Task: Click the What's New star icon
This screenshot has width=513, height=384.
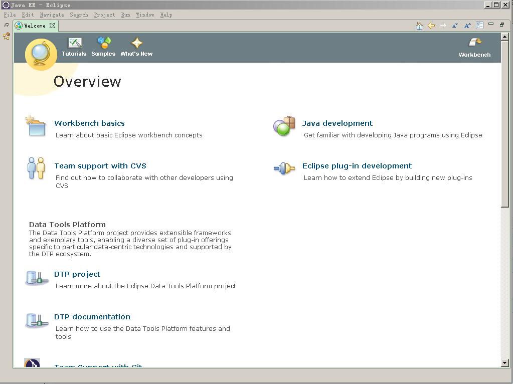Action: coord(136,44)
